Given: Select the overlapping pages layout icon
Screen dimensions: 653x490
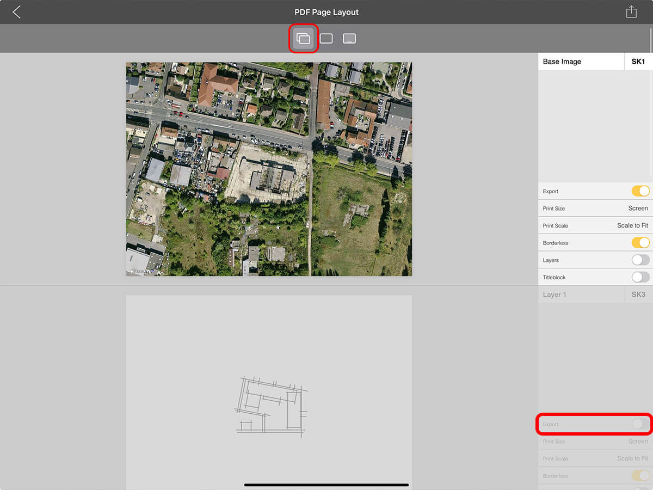Looking at the screenshot, I should (x=303, y=39).
